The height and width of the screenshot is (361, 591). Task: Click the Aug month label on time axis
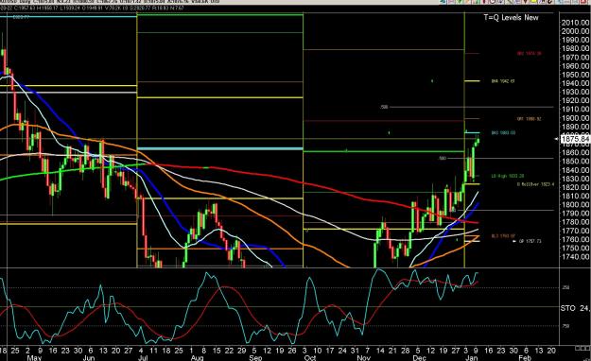coord(197,357)
